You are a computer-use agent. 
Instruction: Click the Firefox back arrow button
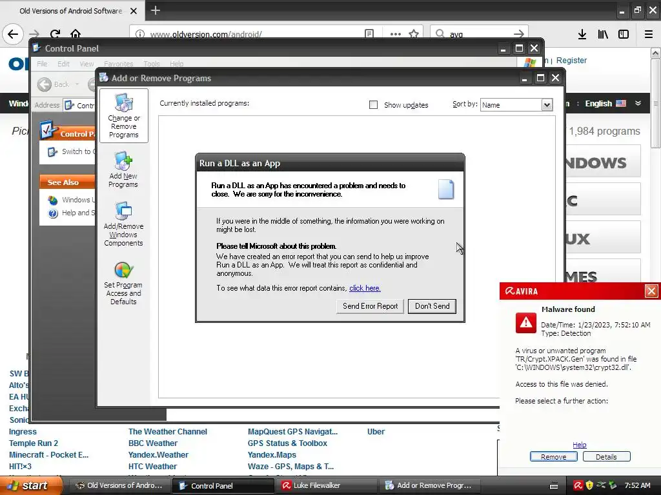point(13,34)
